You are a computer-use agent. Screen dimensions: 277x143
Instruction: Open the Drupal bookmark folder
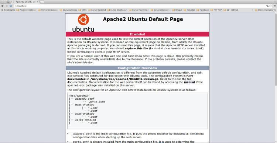[177, 10]
